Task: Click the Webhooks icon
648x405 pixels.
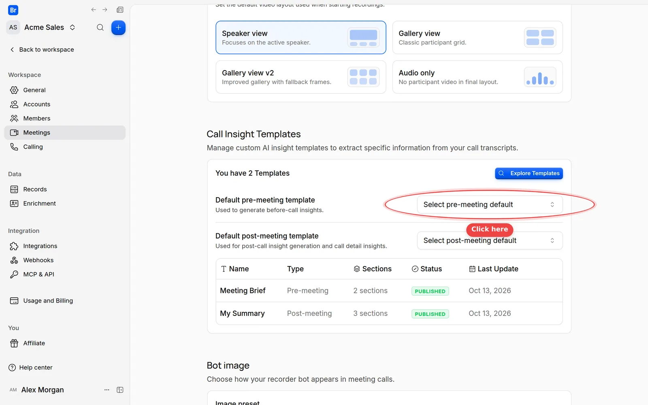Action: point(14,260)
